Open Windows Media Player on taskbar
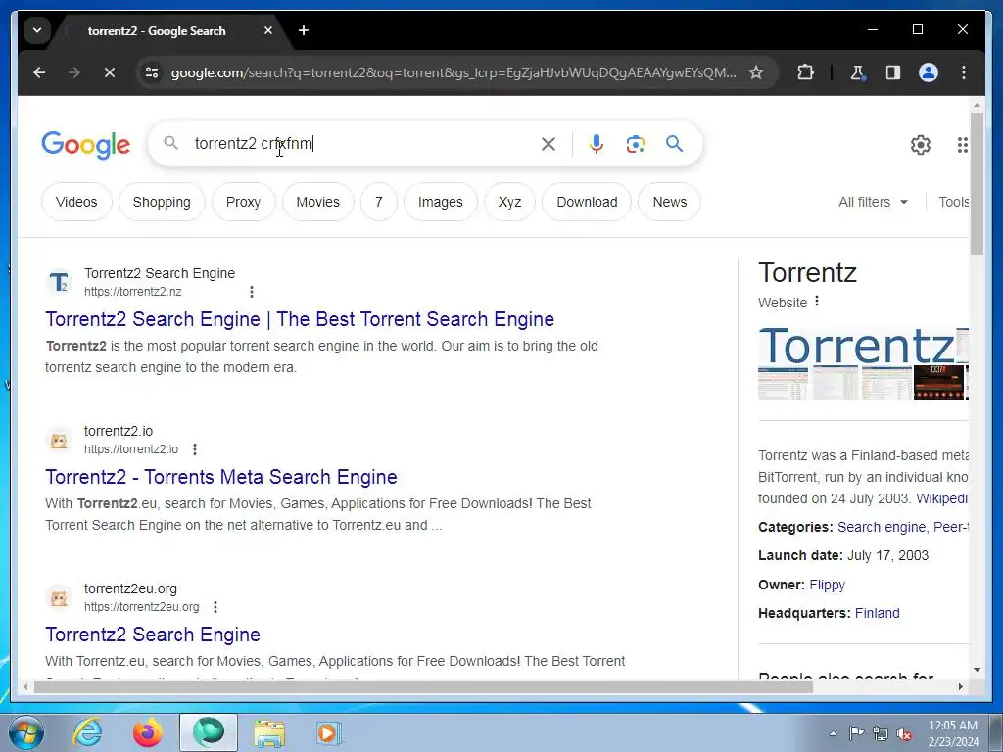 point(329,732)
